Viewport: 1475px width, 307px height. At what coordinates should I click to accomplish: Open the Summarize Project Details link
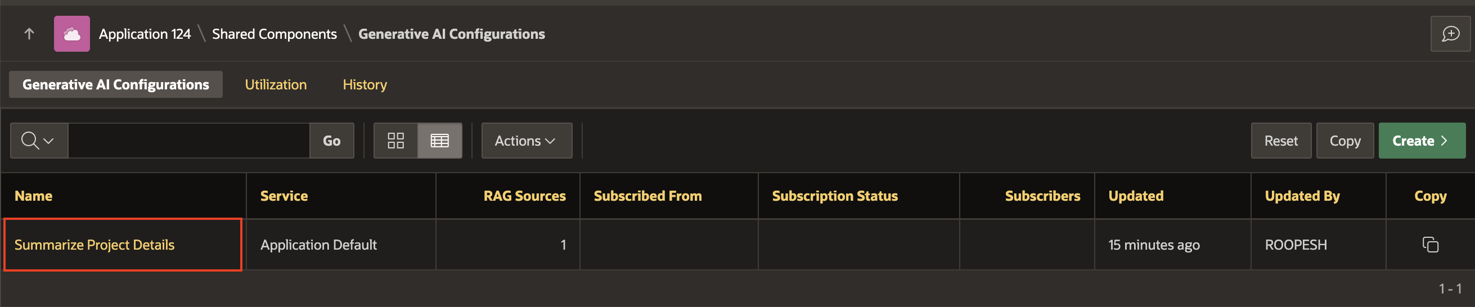[x=95, y=245]
